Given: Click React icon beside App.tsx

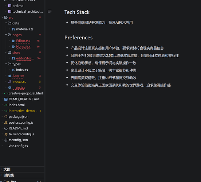Looking at the screenshot, I should tap(9, 76).
